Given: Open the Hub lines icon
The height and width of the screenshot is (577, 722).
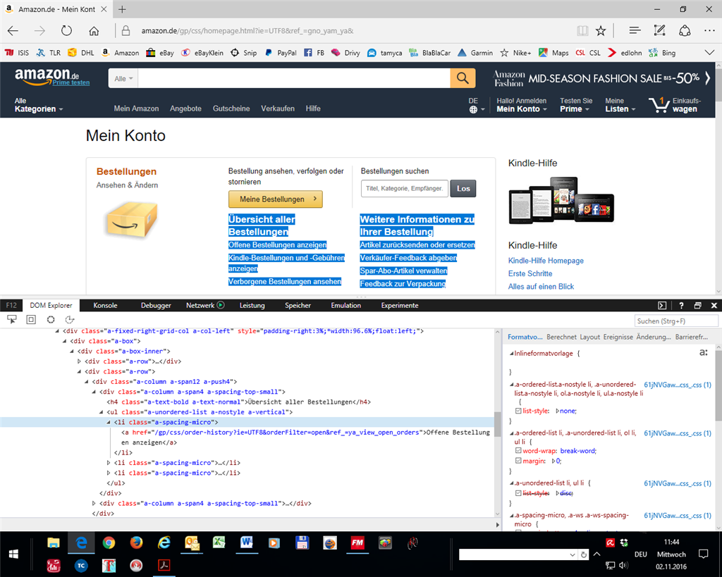Looking at the screenshot, I should 635,31.
